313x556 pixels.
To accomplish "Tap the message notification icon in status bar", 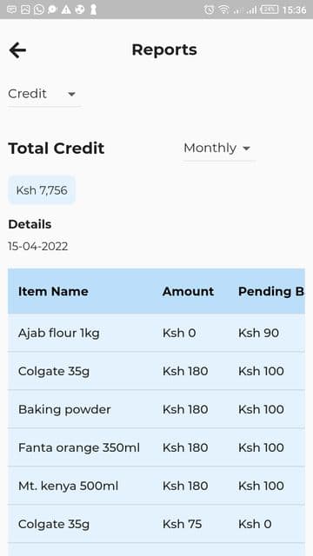I will point(11,10).
